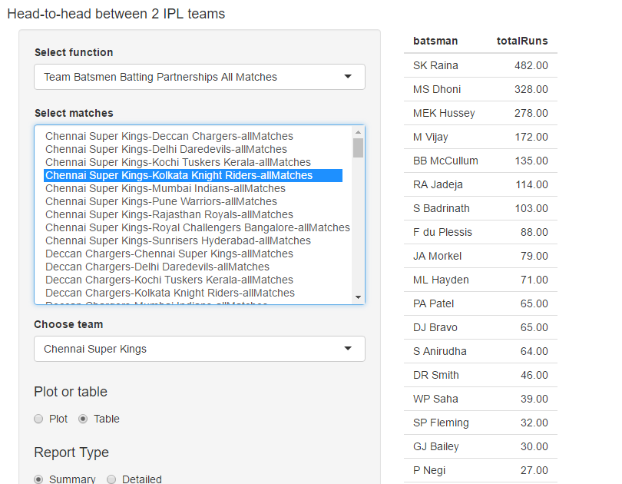Click the SK Raina table row
Image resolution: width=622 pixels, height=484 pixels.
(480, 65)
